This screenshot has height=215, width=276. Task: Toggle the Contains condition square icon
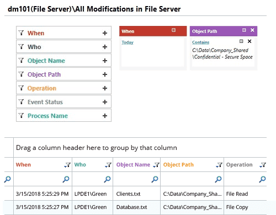pyautogui.click(x=241, y=41)
